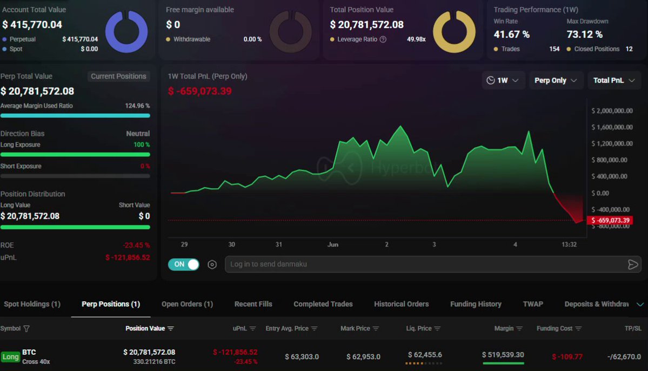
Task: Click the Position Distribution green bar
Action: [75, 227]
